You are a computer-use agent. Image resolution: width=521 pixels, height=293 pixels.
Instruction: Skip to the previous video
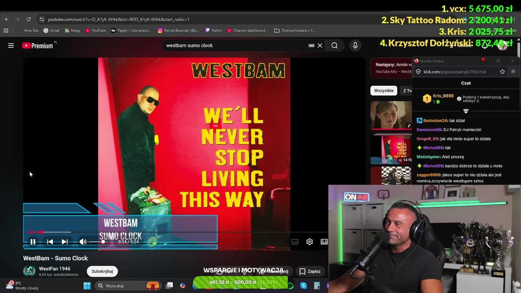pyautogui.click(x=50, y=242)
